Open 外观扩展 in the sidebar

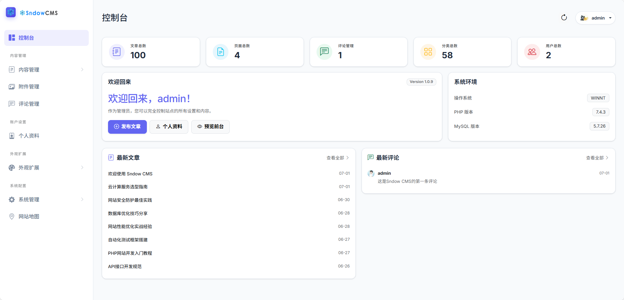pyautogui.click(x=46, y=168)
